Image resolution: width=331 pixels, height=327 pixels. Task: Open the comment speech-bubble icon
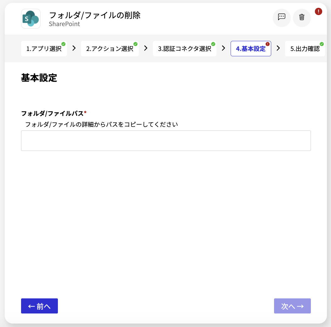[x=282, y=18]
